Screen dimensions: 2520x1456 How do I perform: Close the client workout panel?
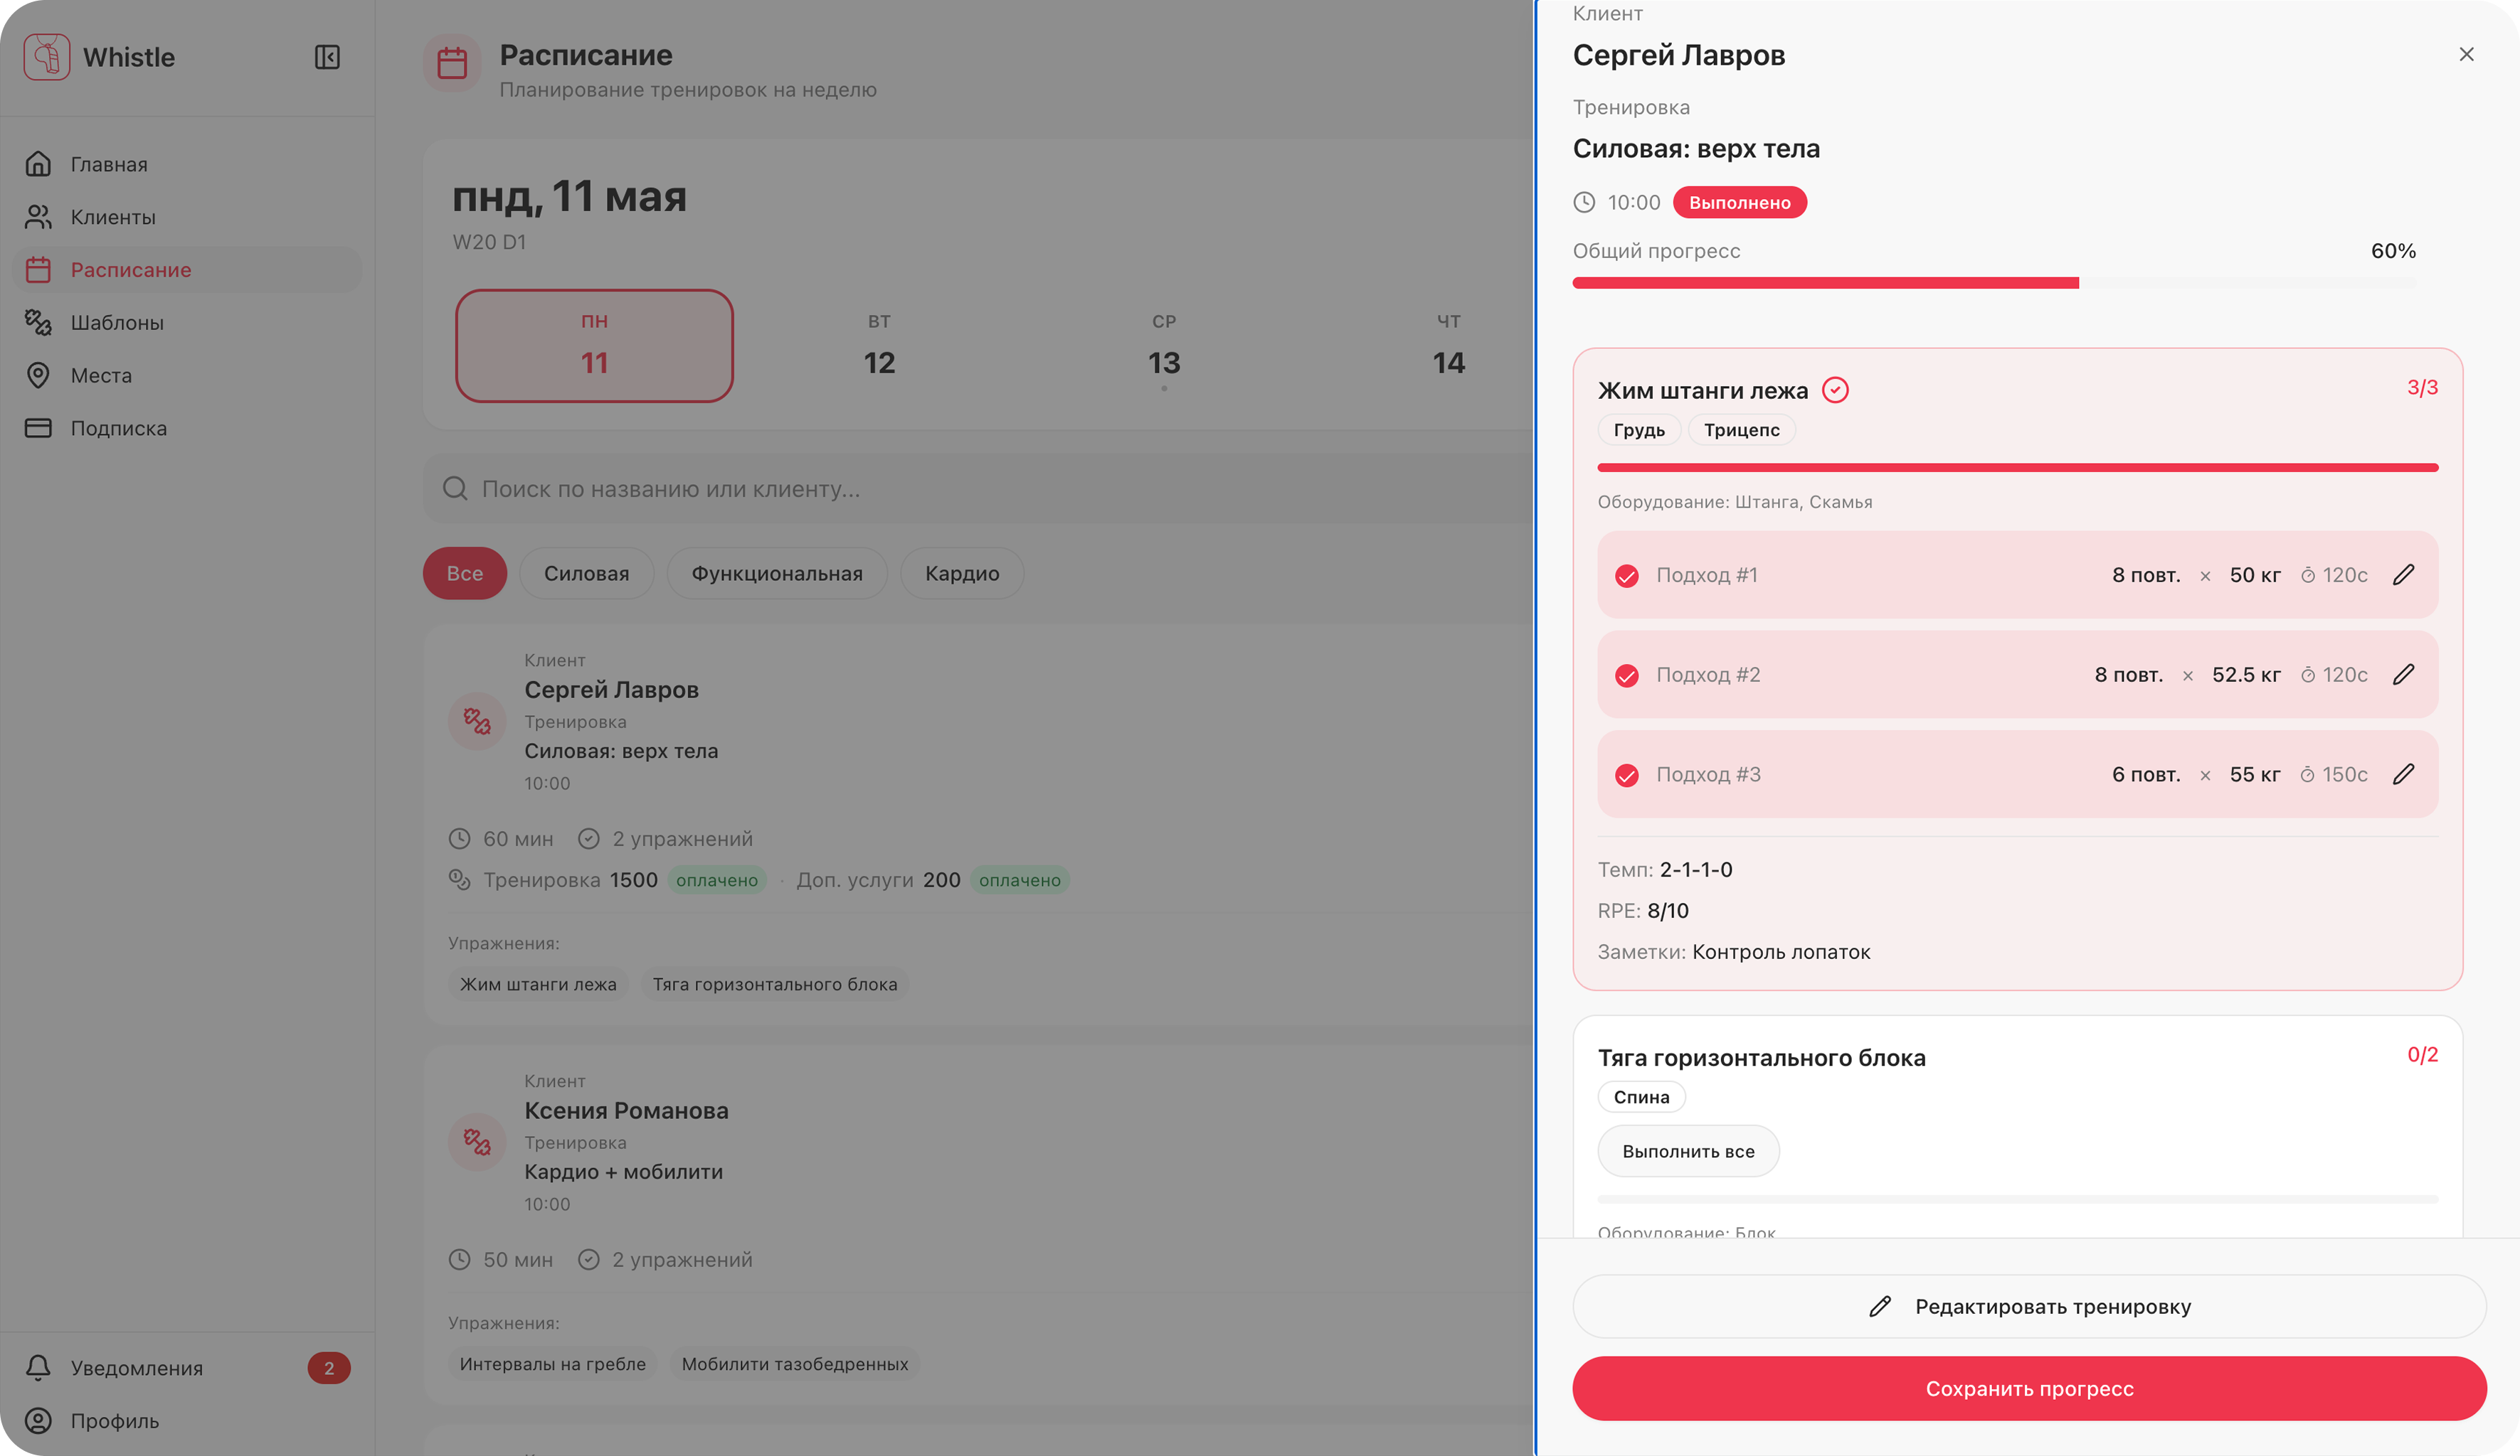click(2466, 54)
